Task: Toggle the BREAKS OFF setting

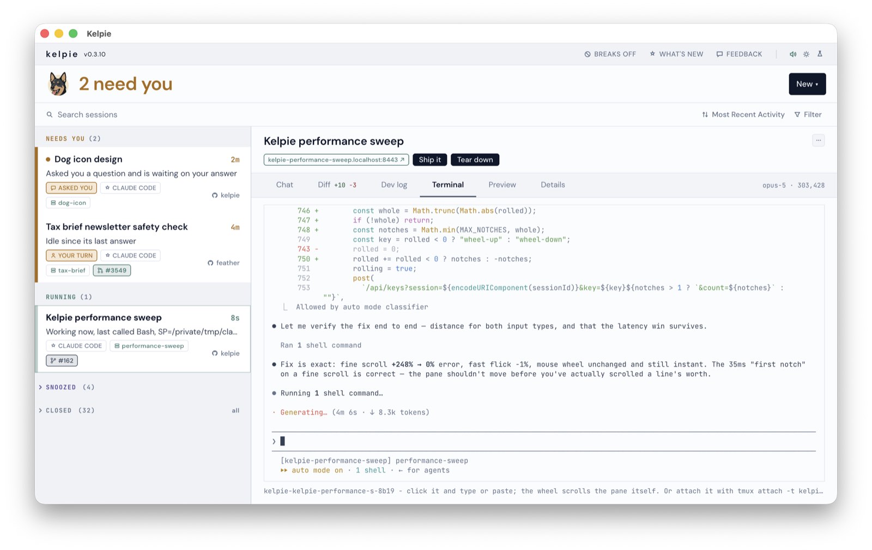Action: [x=610, y=54]
